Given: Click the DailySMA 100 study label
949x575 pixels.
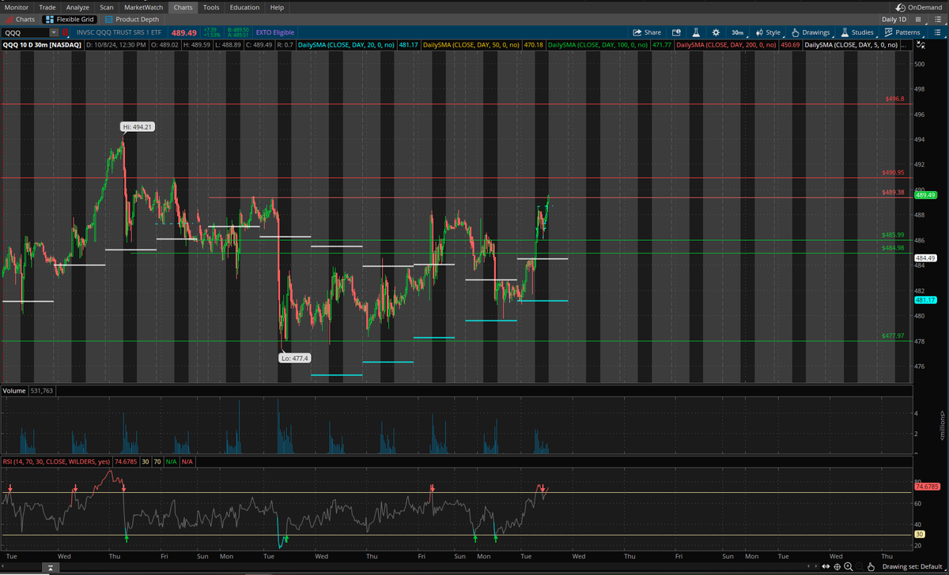Looking at the screenshot, I should pyautogui.click(x=598, y=45).
